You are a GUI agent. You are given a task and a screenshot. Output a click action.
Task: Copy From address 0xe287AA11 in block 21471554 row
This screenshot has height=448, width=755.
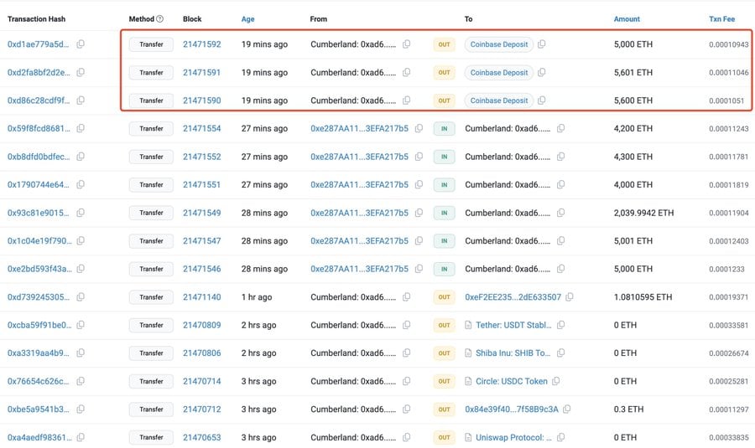[419, 128]
